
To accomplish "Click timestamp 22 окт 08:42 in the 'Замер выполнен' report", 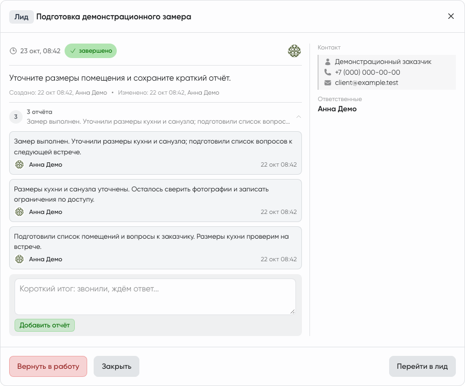I will pos(279,165).
